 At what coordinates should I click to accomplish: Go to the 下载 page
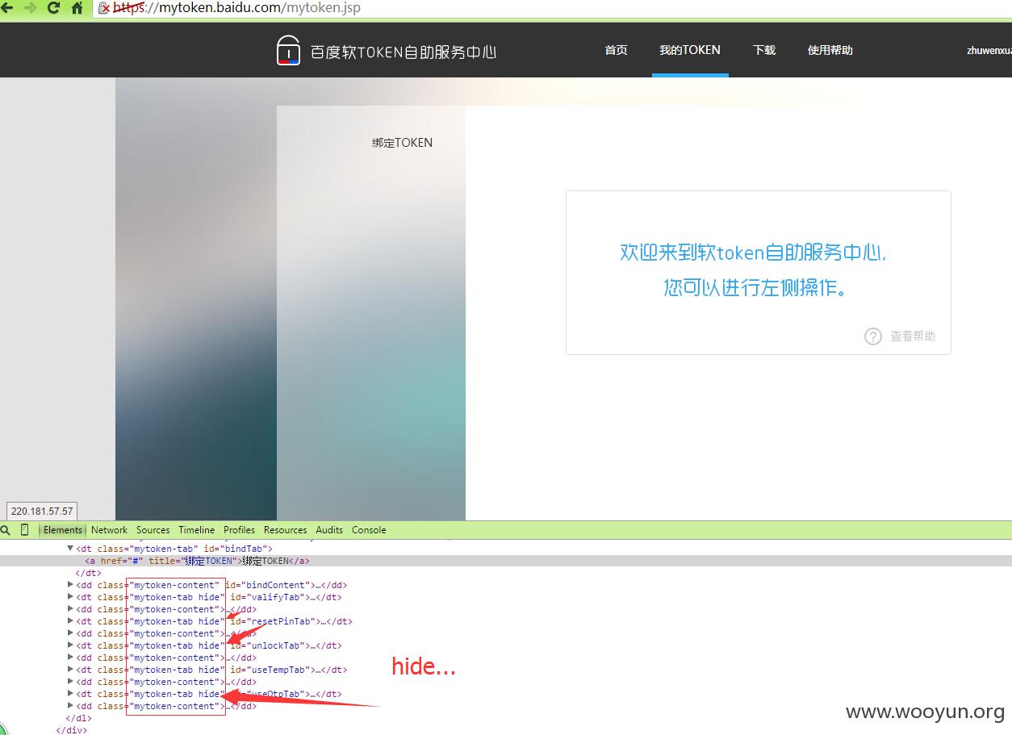click(764, 50)
